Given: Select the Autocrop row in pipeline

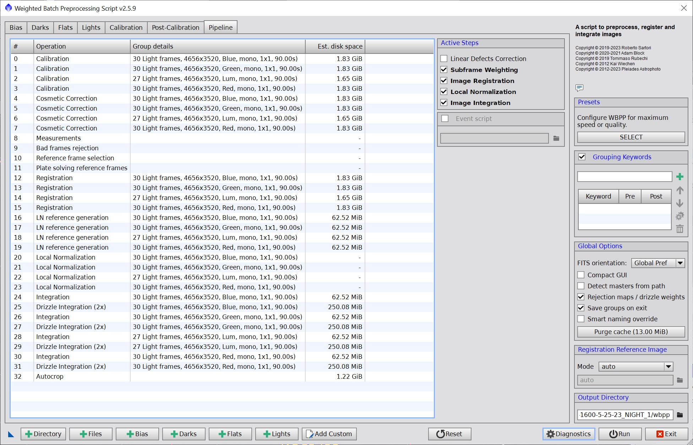Looking at the screenshot, I should [50, 377].
